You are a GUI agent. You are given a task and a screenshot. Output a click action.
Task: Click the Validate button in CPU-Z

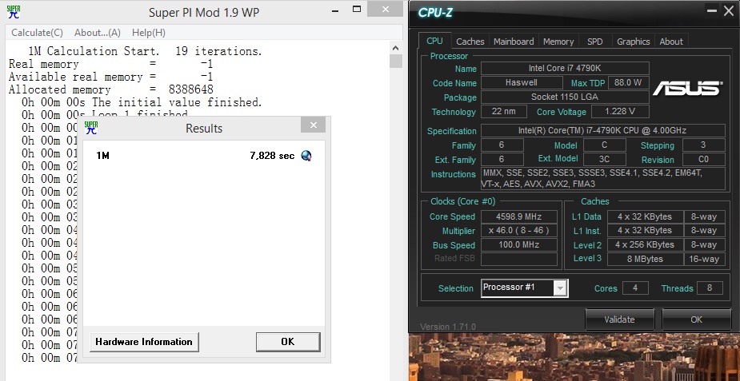tap(619, 319)
